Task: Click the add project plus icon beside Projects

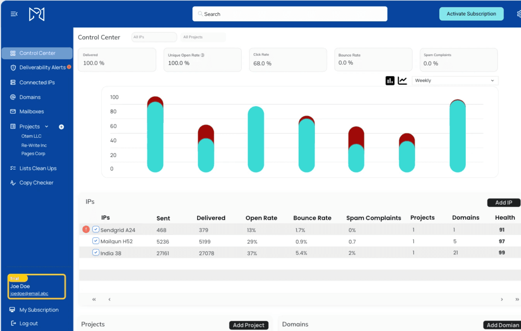Action: coord(61,126)
